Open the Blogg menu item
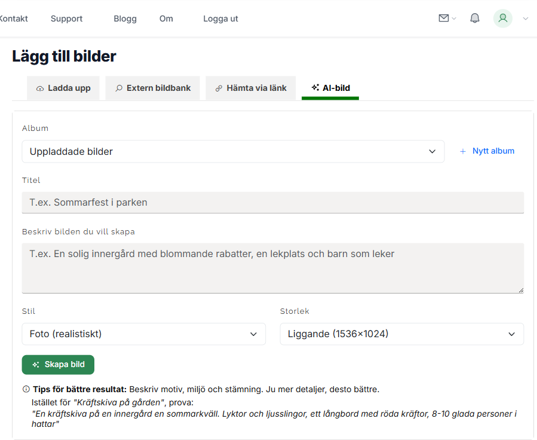Image resolution: width=537 pixels, height=440 pixels. tap(125, 19)
